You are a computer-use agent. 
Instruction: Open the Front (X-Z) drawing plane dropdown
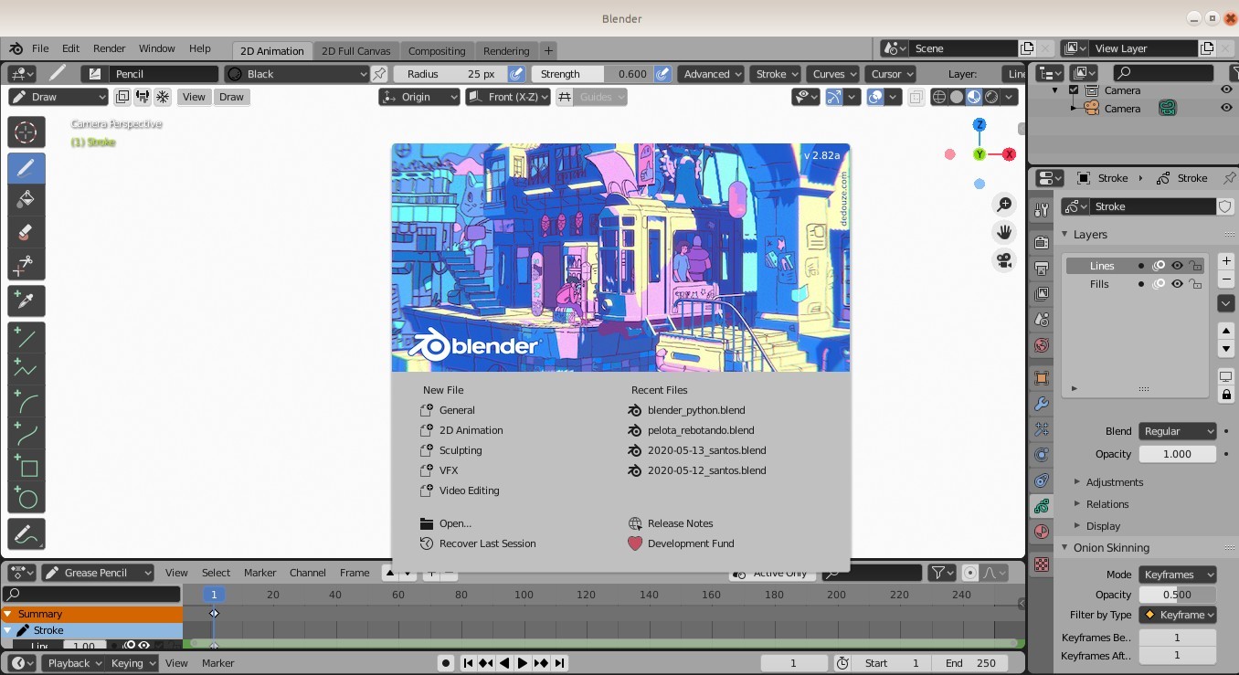pos(508,97)
